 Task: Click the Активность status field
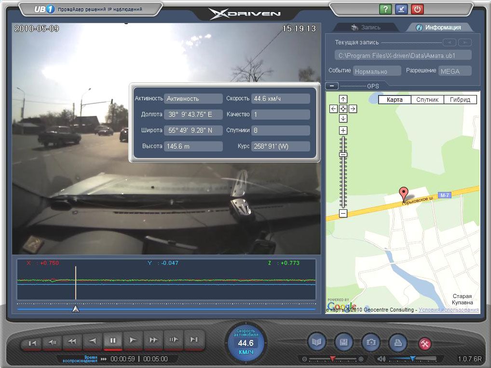point(193,99)
